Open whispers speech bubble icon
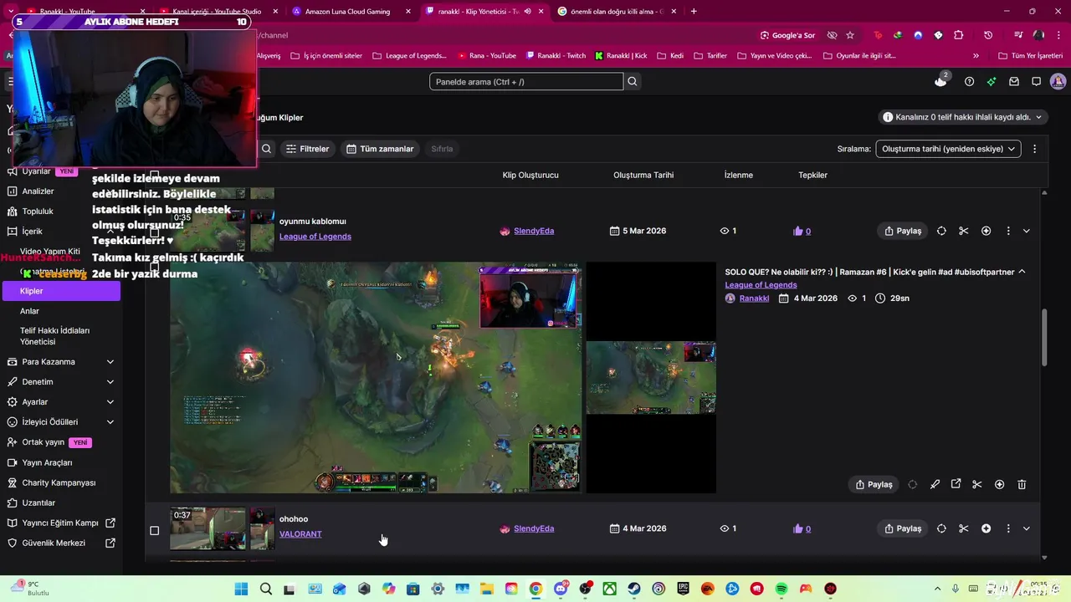 point(1036,81)
